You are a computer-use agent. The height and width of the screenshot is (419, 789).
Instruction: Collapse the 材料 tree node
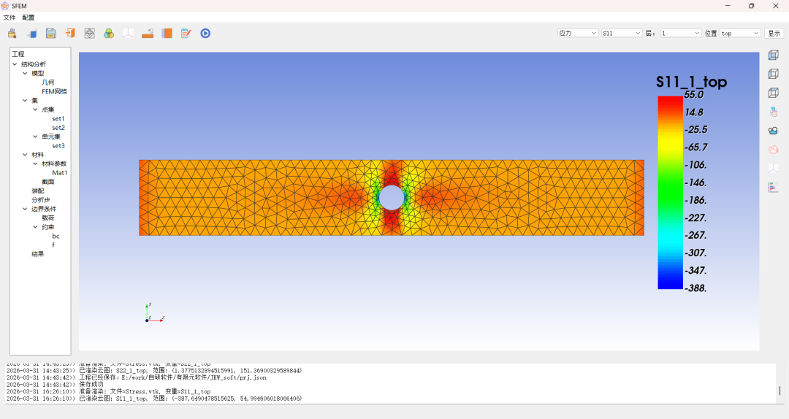[x=25, y=155]
